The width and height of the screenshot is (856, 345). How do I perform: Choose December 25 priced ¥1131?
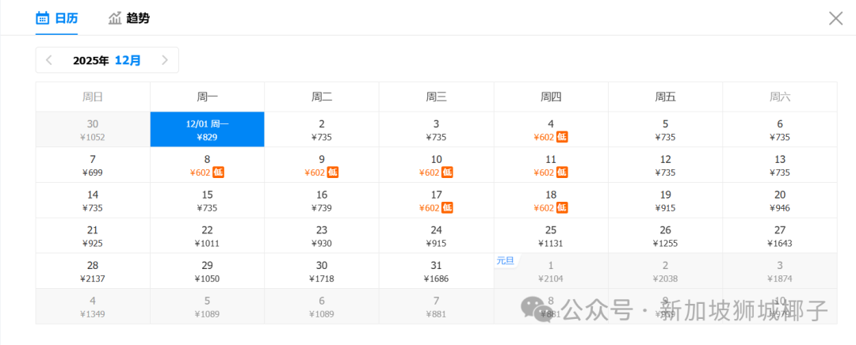click(x=551, y=236)
